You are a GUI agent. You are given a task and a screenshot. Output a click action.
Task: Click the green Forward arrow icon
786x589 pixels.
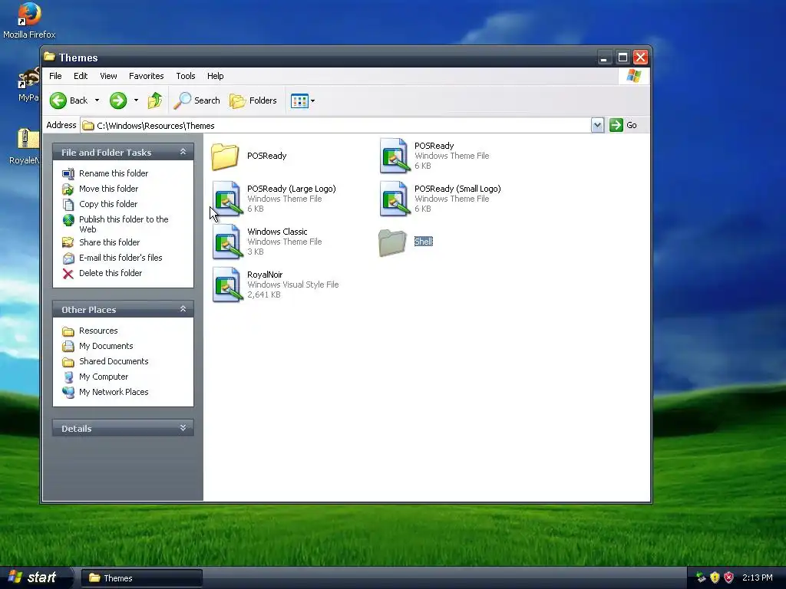click(118, 100)
